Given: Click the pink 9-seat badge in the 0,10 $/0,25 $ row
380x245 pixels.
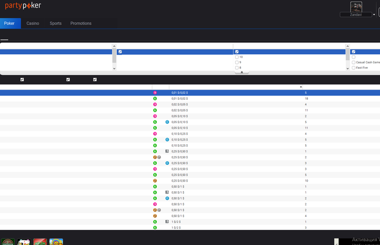Looking at the screenshot, I should [155, 134].
